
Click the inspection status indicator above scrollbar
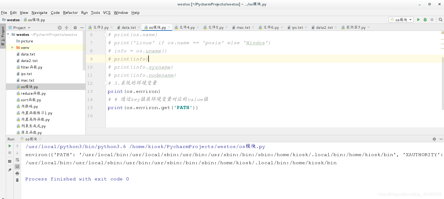click(x=442, y=33)
